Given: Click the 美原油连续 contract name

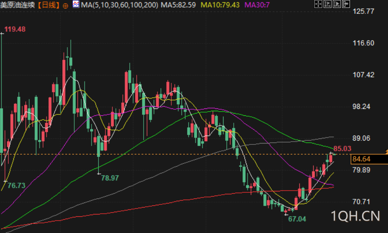Looking at the screenshot, I should click(18, 5).
